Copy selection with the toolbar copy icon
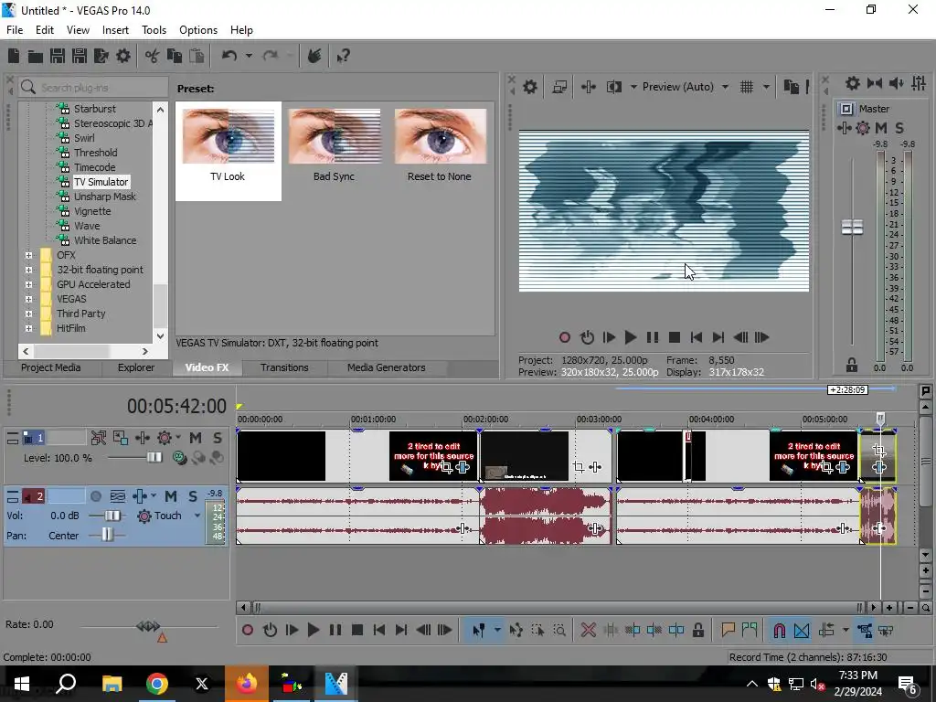Viewport: 936px width, 702px height. point(175,56)
